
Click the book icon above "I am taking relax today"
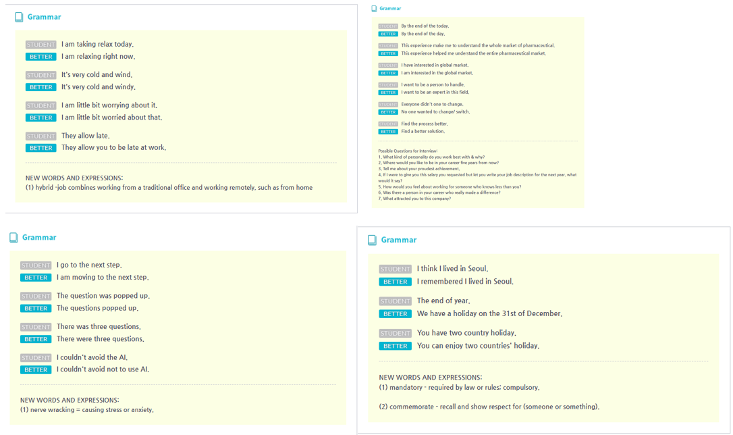click(19, 17)
